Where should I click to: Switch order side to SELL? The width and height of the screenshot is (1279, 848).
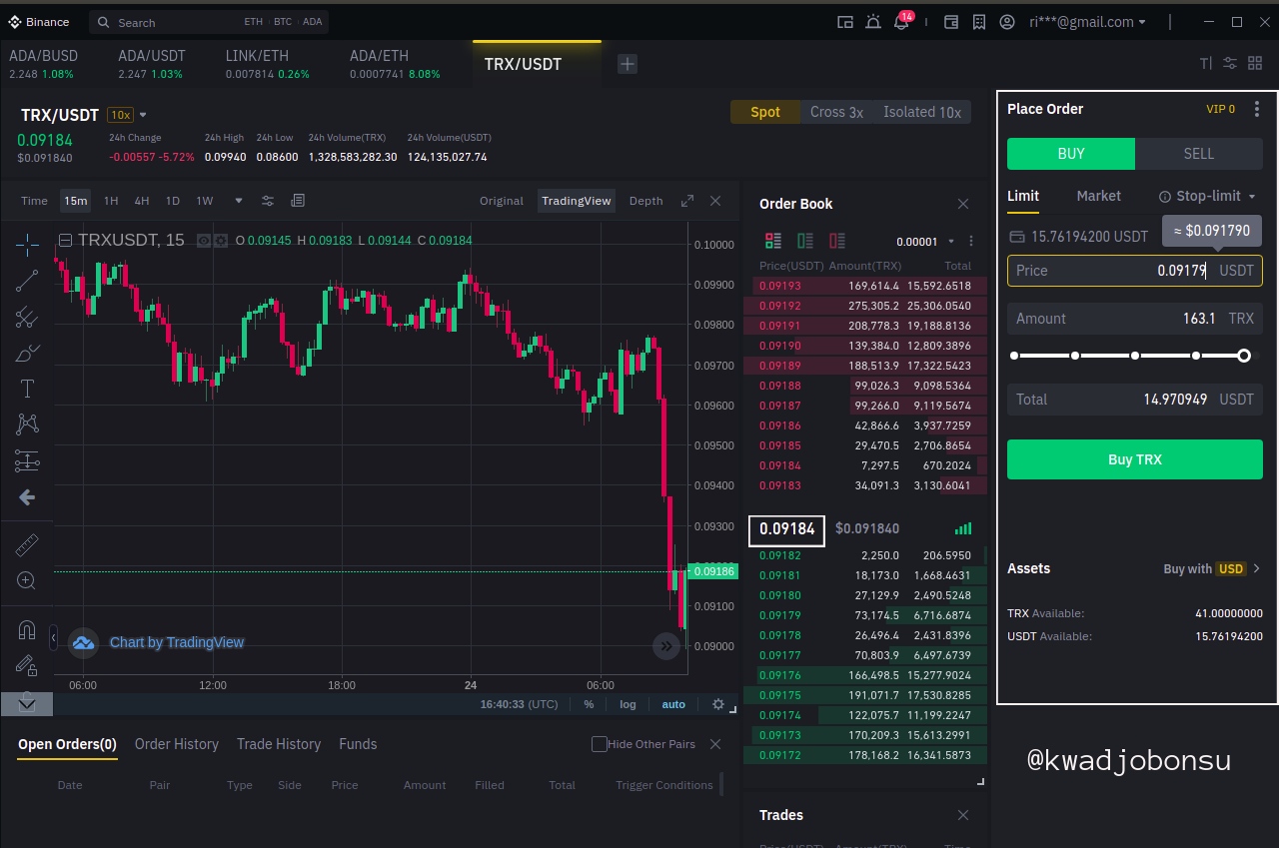1199,154
